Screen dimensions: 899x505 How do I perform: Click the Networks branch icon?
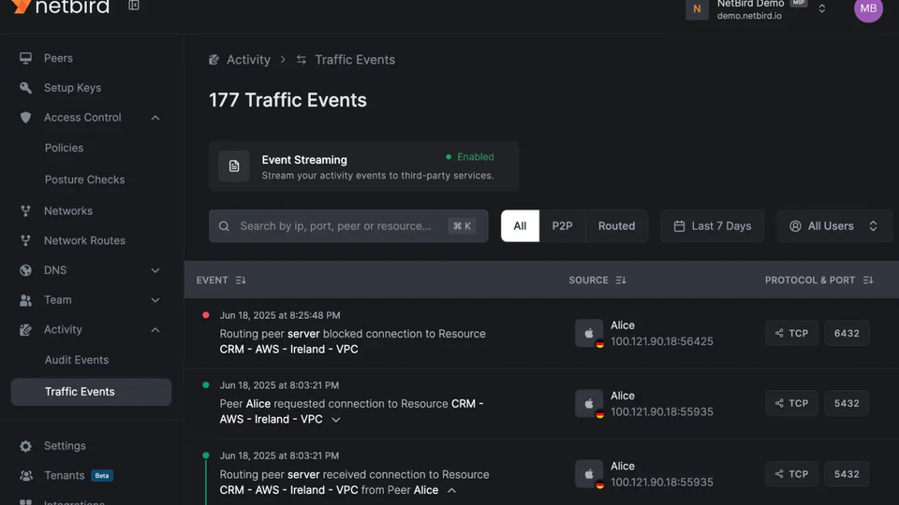25,210
